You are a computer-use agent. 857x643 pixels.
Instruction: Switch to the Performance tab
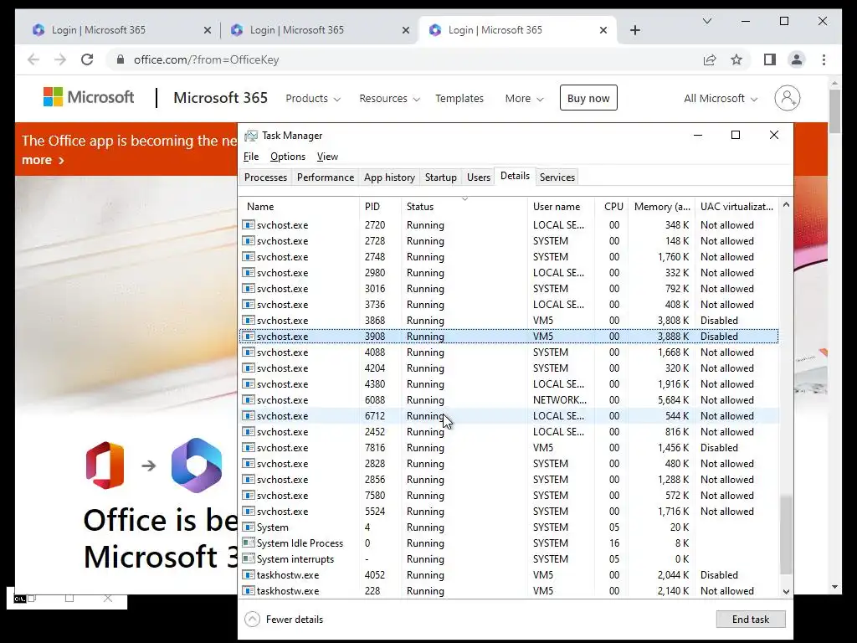(x=326, y=177)
